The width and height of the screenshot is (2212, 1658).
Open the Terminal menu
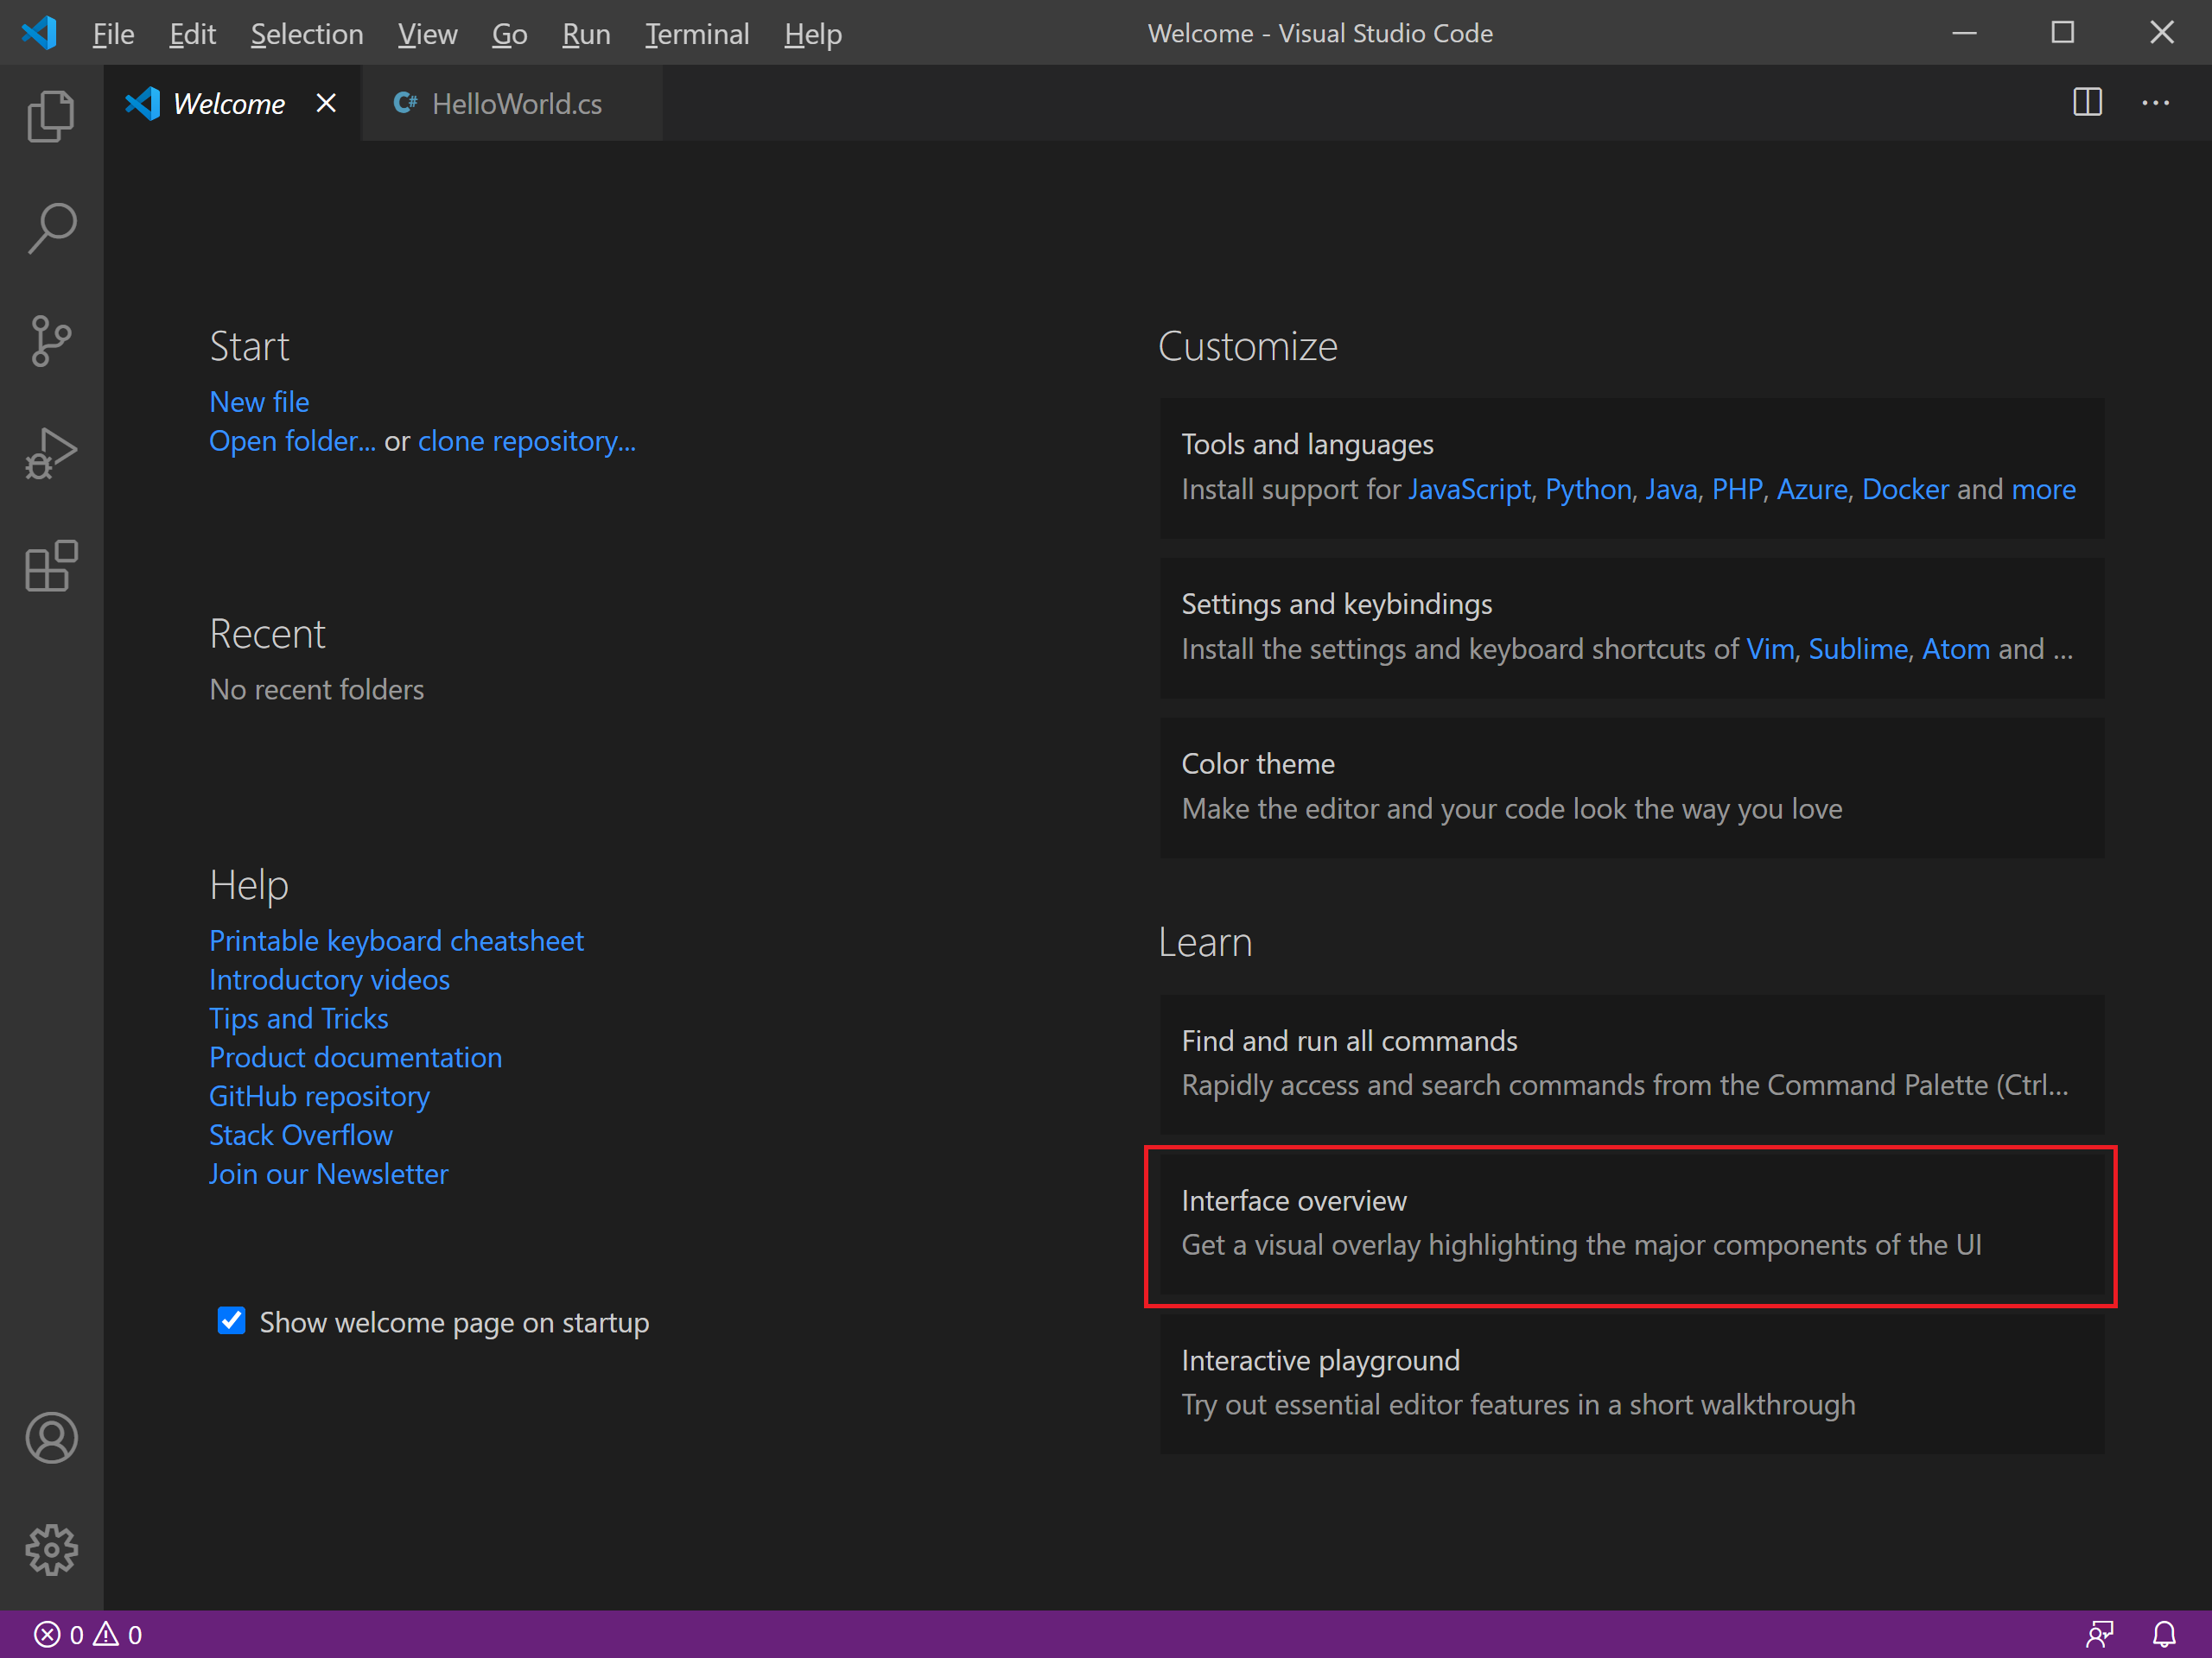[696, 34]
